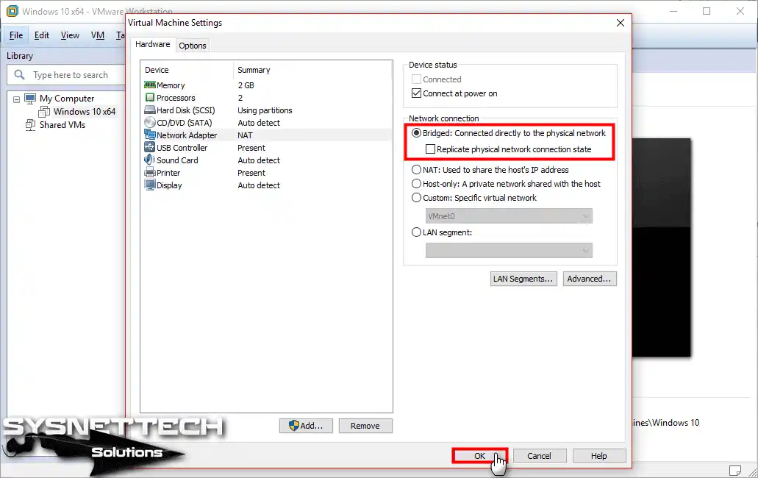The width and height of the screenshot is (758, 478).
Task: Select the Sound Card row text
Action: (x=177, y=160)
